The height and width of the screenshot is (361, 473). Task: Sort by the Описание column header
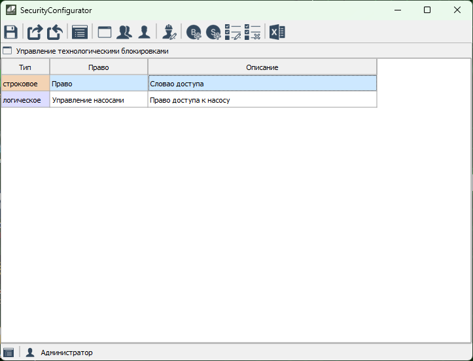click(262, 67)
